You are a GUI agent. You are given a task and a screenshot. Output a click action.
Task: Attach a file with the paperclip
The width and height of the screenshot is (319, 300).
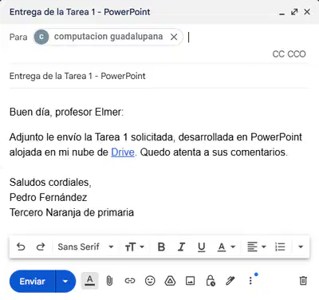109,281
